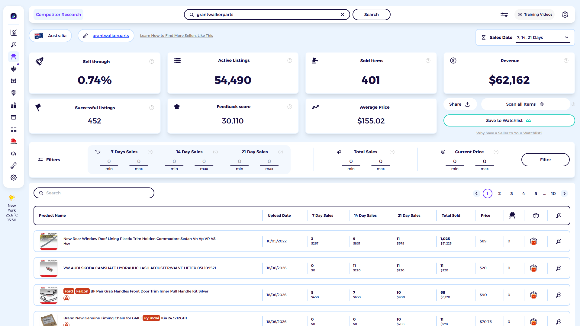
Task: Open the title builder sidebar icon
Action: click(x=14, y=81)
